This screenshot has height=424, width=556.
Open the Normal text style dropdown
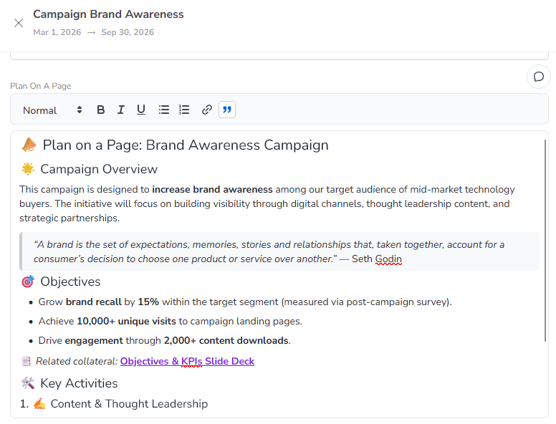[52, 110]
